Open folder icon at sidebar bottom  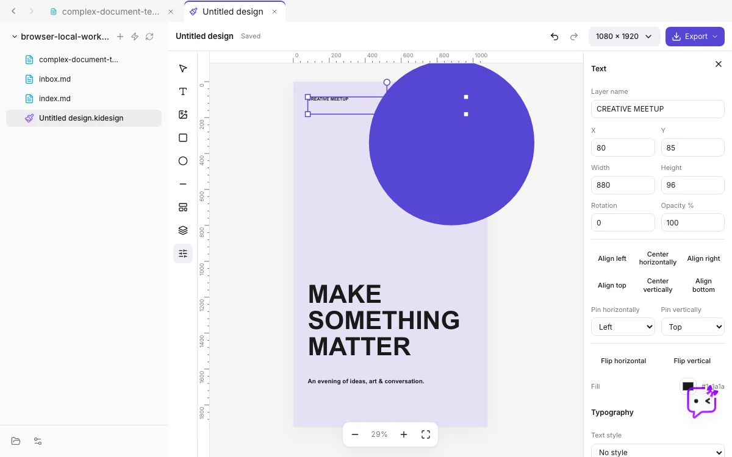tap(16, 441)
